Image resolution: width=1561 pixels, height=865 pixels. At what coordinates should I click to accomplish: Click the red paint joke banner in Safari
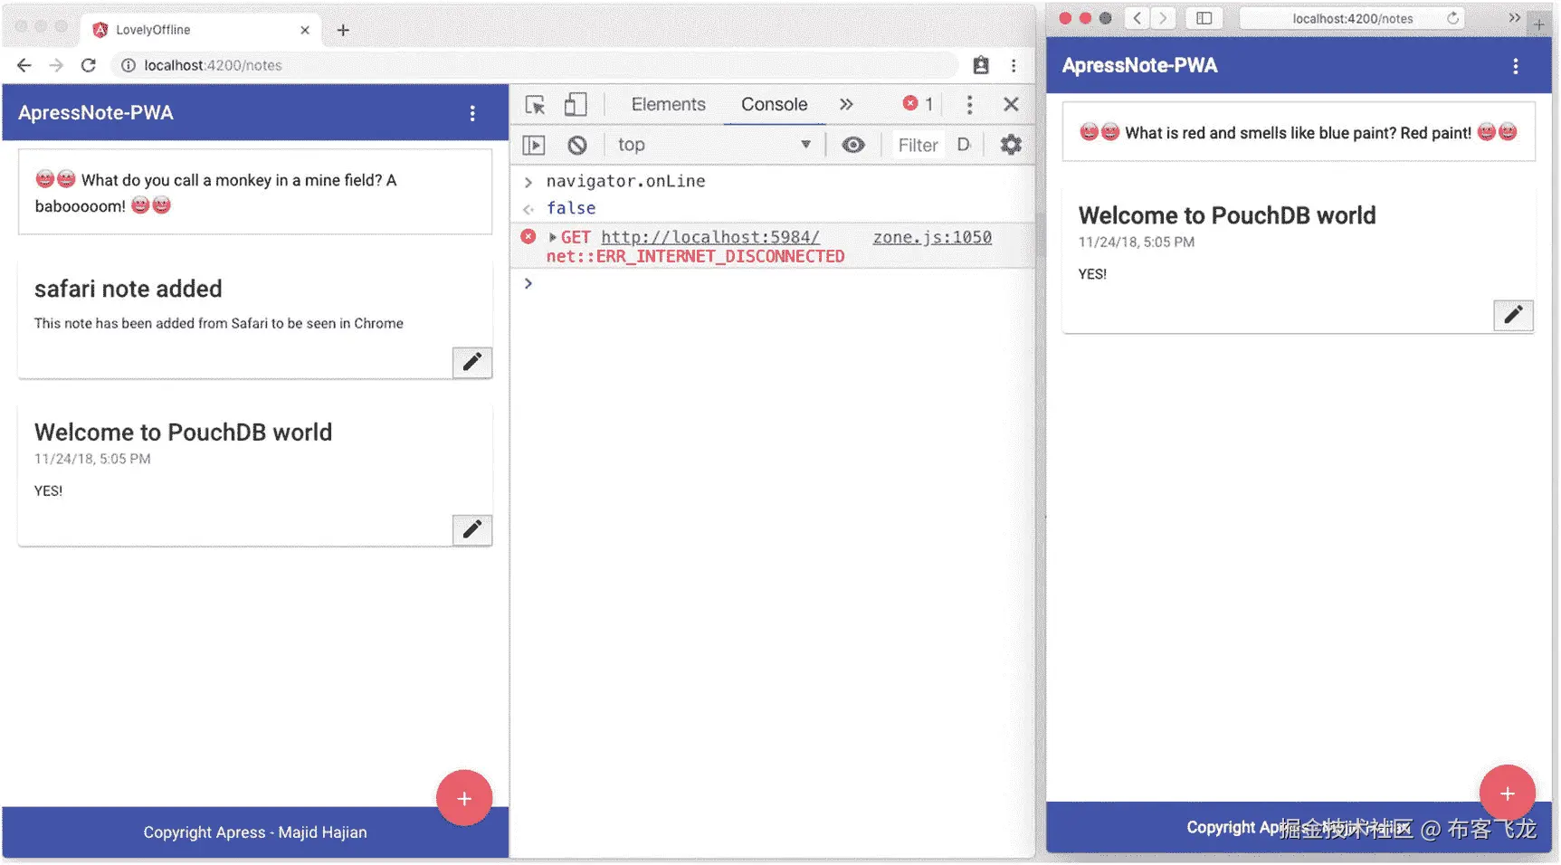(x=1299, y=132)
